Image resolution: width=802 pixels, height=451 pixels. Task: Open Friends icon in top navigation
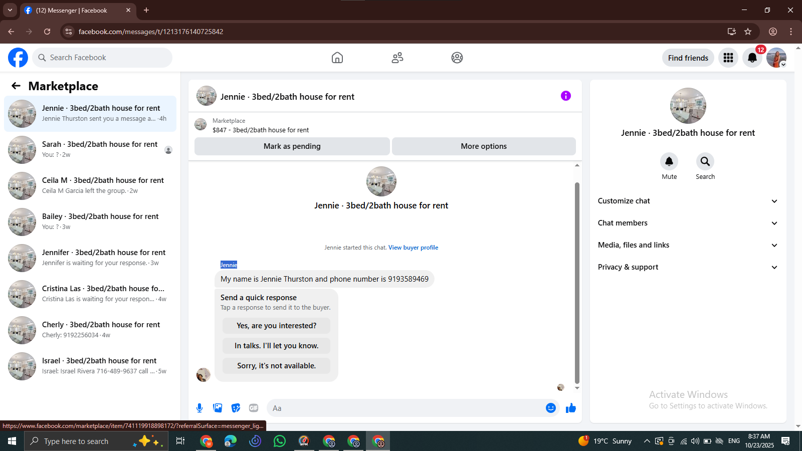(397, 58)
